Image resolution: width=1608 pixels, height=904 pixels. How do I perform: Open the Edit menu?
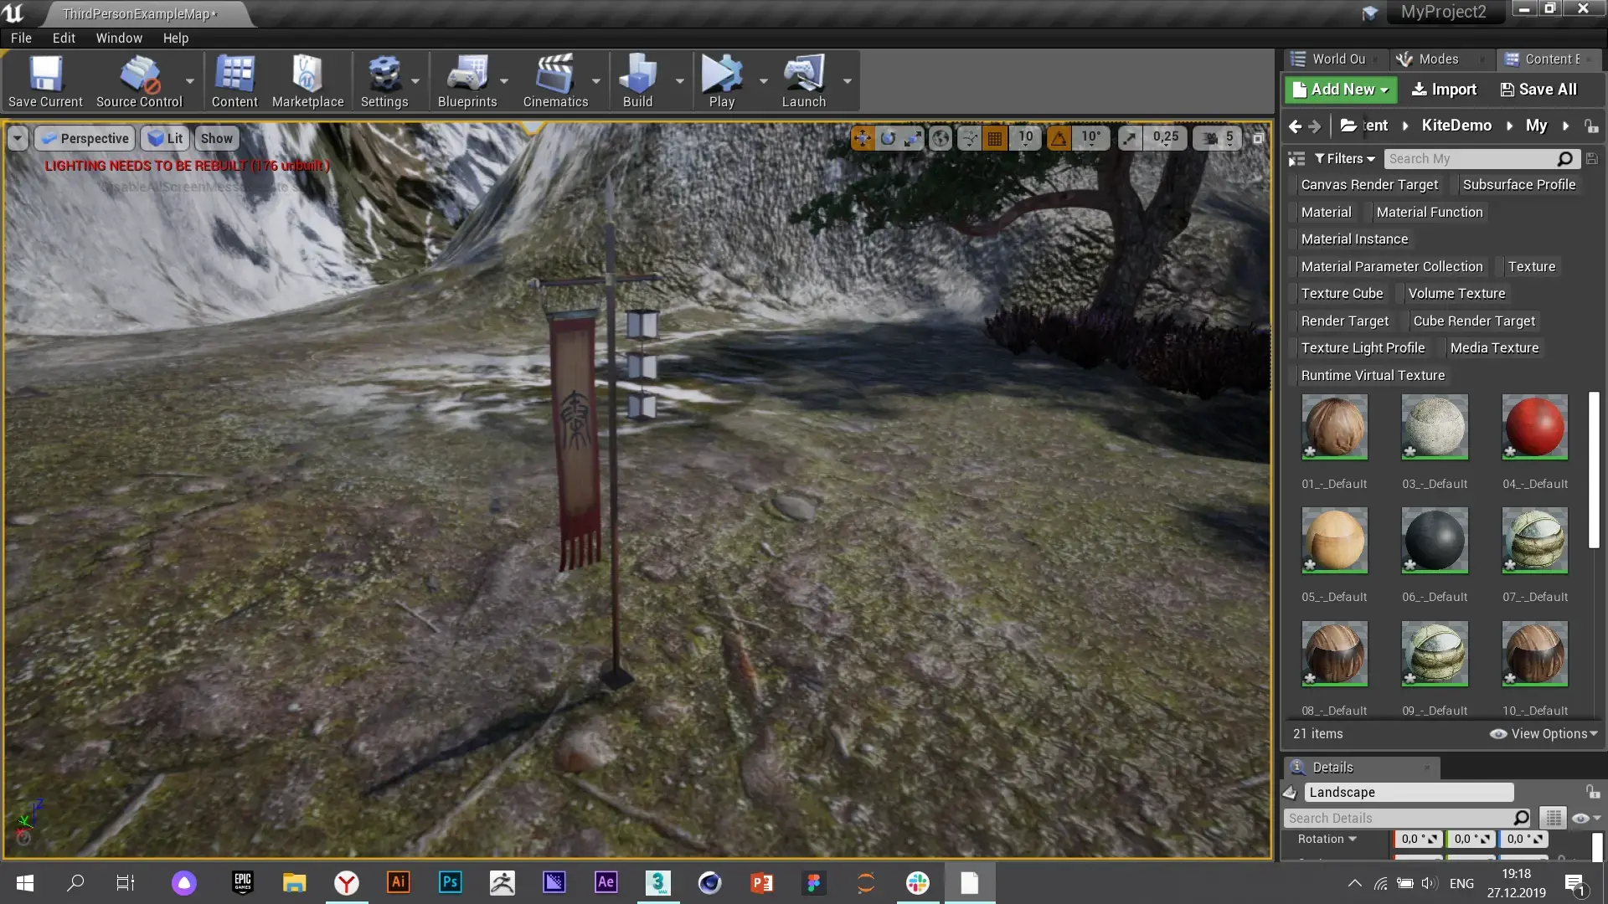tap(64, 39)
